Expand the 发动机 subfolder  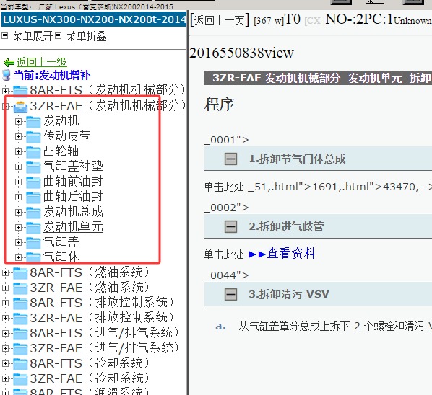pyautogui.click(x=18, y=121)
